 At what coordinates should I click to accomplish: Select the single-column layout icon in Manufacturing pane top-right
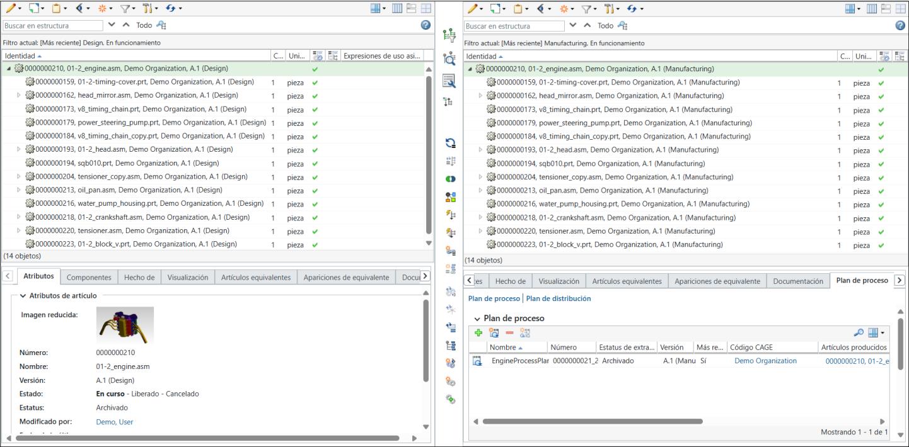[x=872, y=9]
